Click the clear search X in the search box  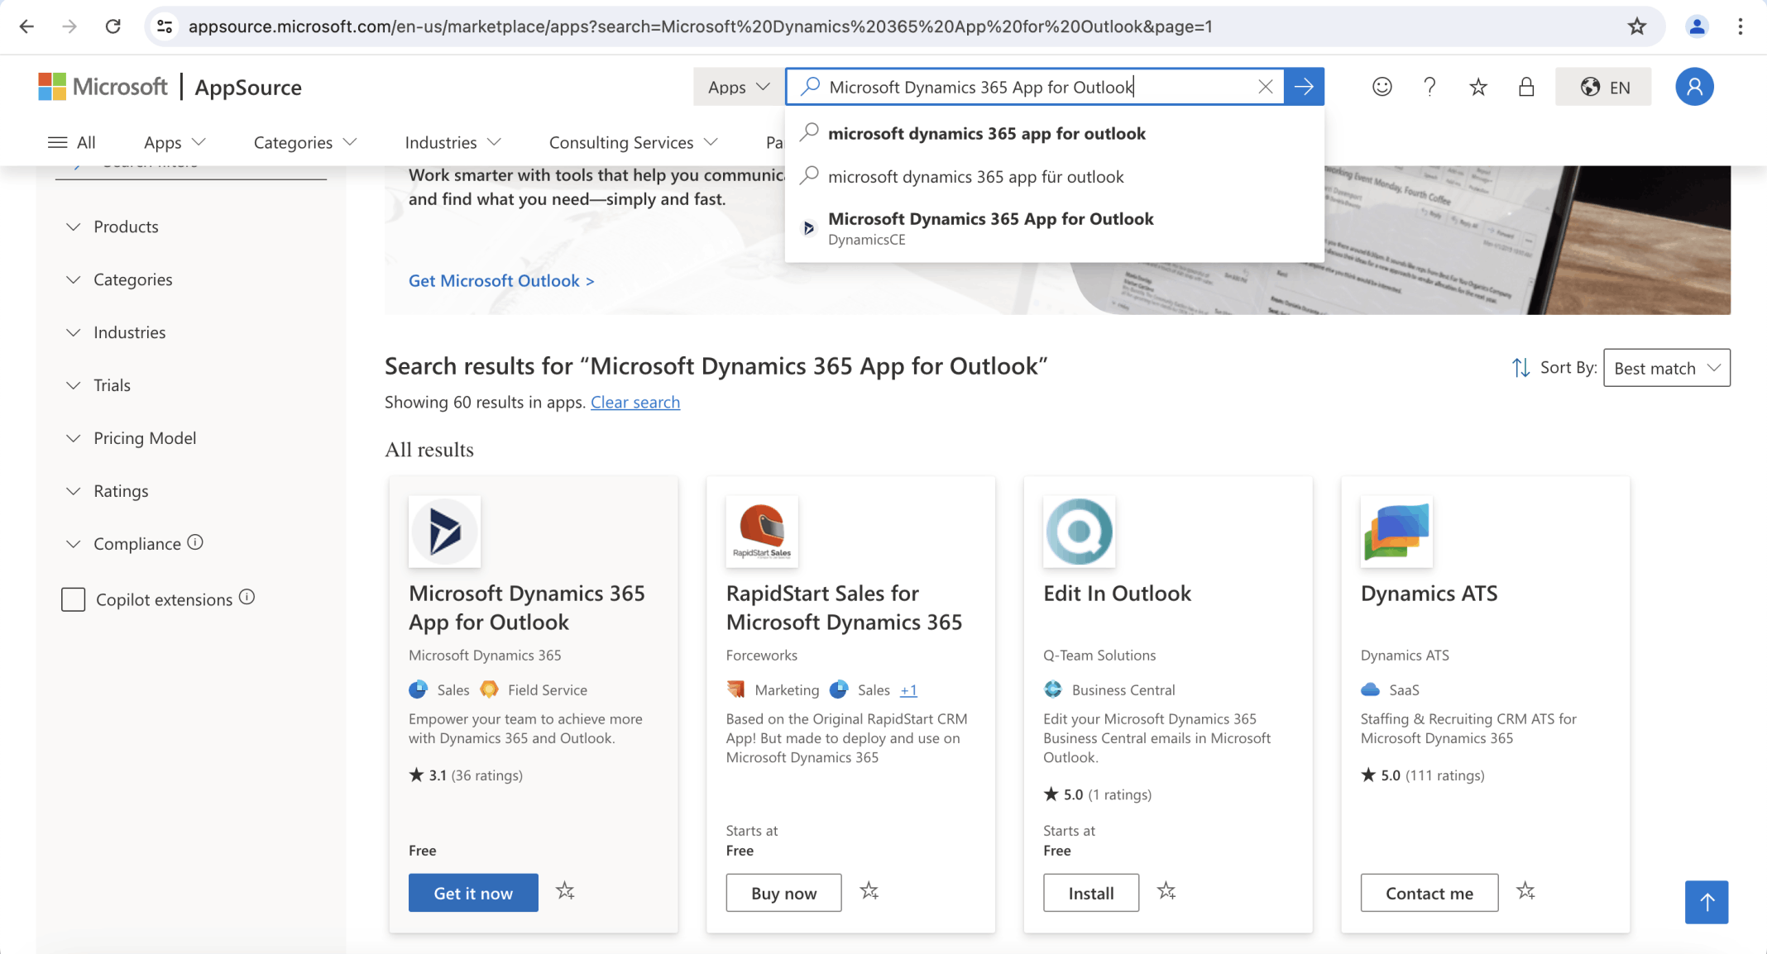pos(1265,86)
